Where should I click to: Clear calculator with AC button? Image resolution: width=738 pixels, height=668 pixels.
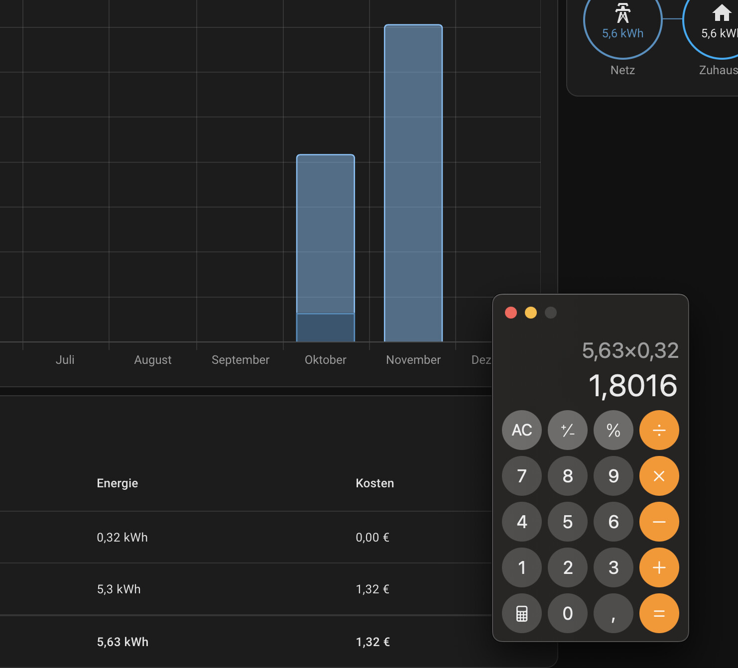point(521,430)
